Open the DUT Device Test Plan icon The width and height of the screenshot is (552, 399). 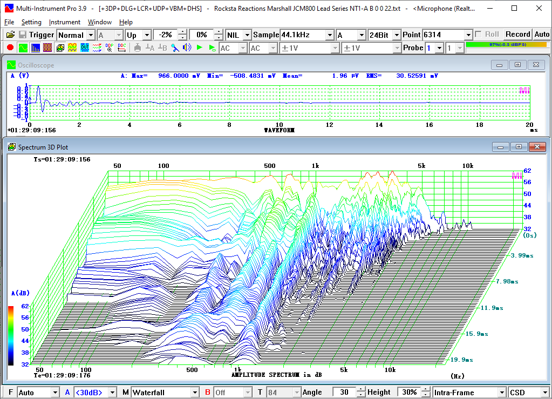(85, 48)
